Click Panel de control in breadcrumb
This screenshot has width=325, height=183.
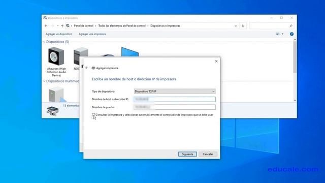click(83, 26)
